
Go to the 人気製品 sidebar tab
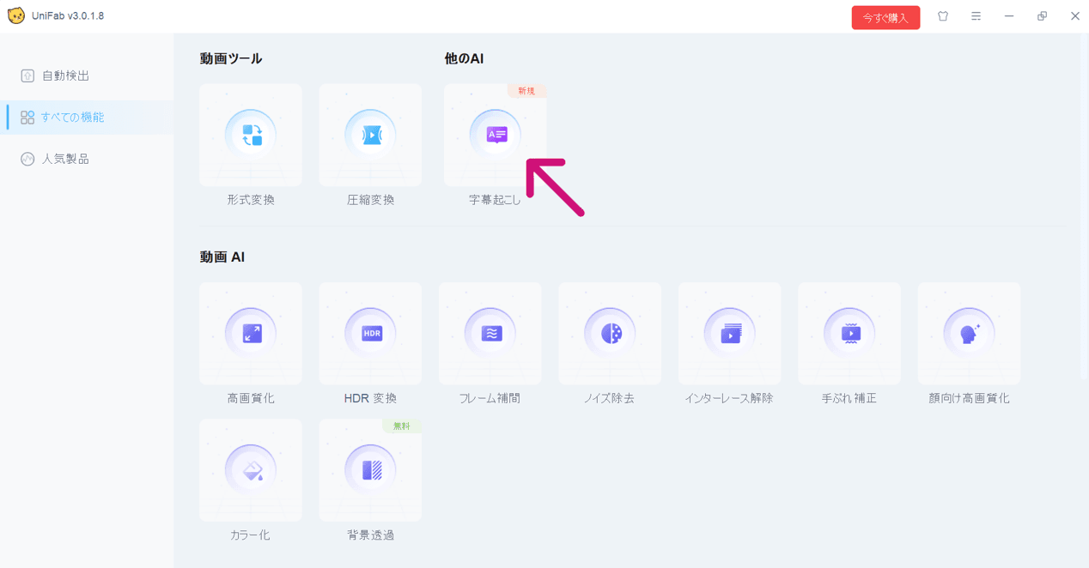coord(65,159)
